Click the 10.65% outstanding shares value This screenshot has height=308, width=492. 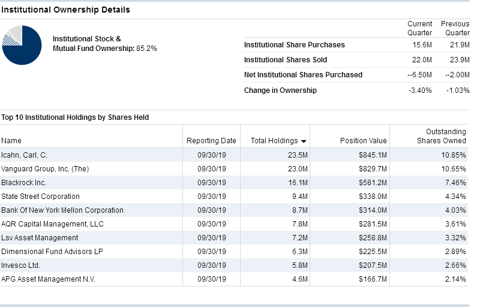454,169
